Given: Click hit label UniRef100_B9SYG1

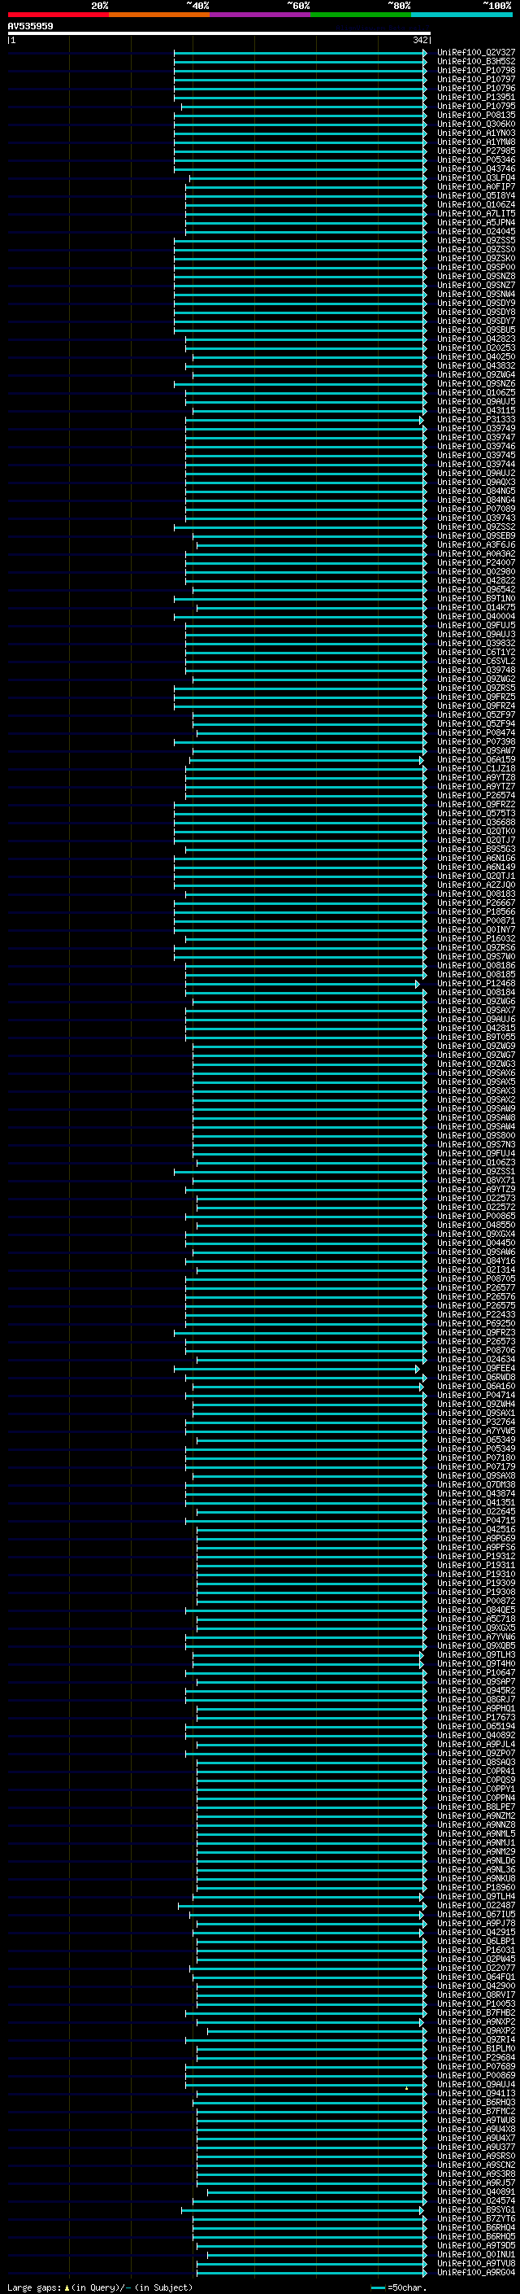Looking at the screenshot, I should pos(476,2209).
